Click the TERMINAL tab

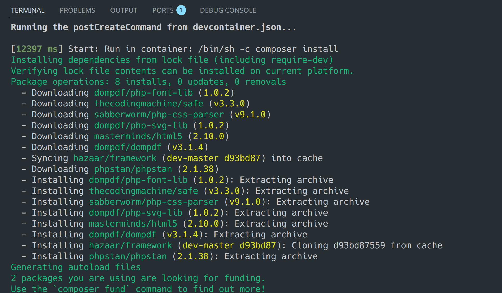(28, 10)
